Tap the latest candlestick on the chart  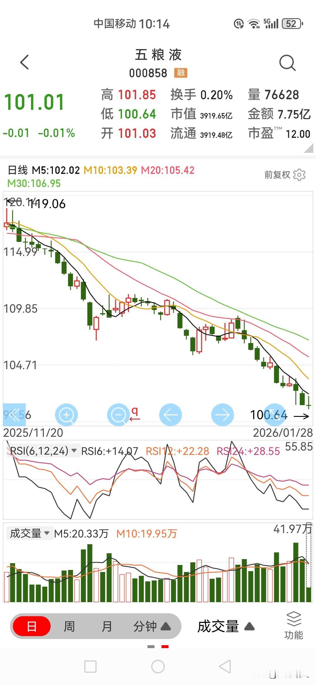click(309, 403)
